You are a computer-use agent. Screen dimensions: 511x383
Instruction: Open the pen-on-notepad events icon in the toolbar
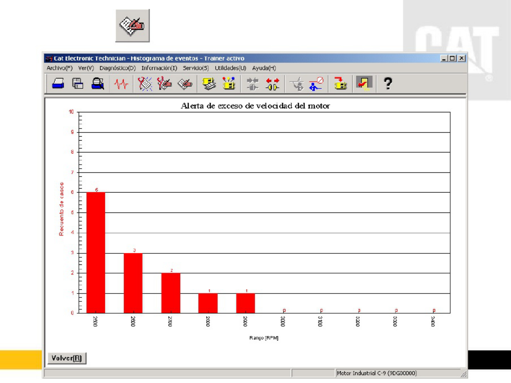185,84
